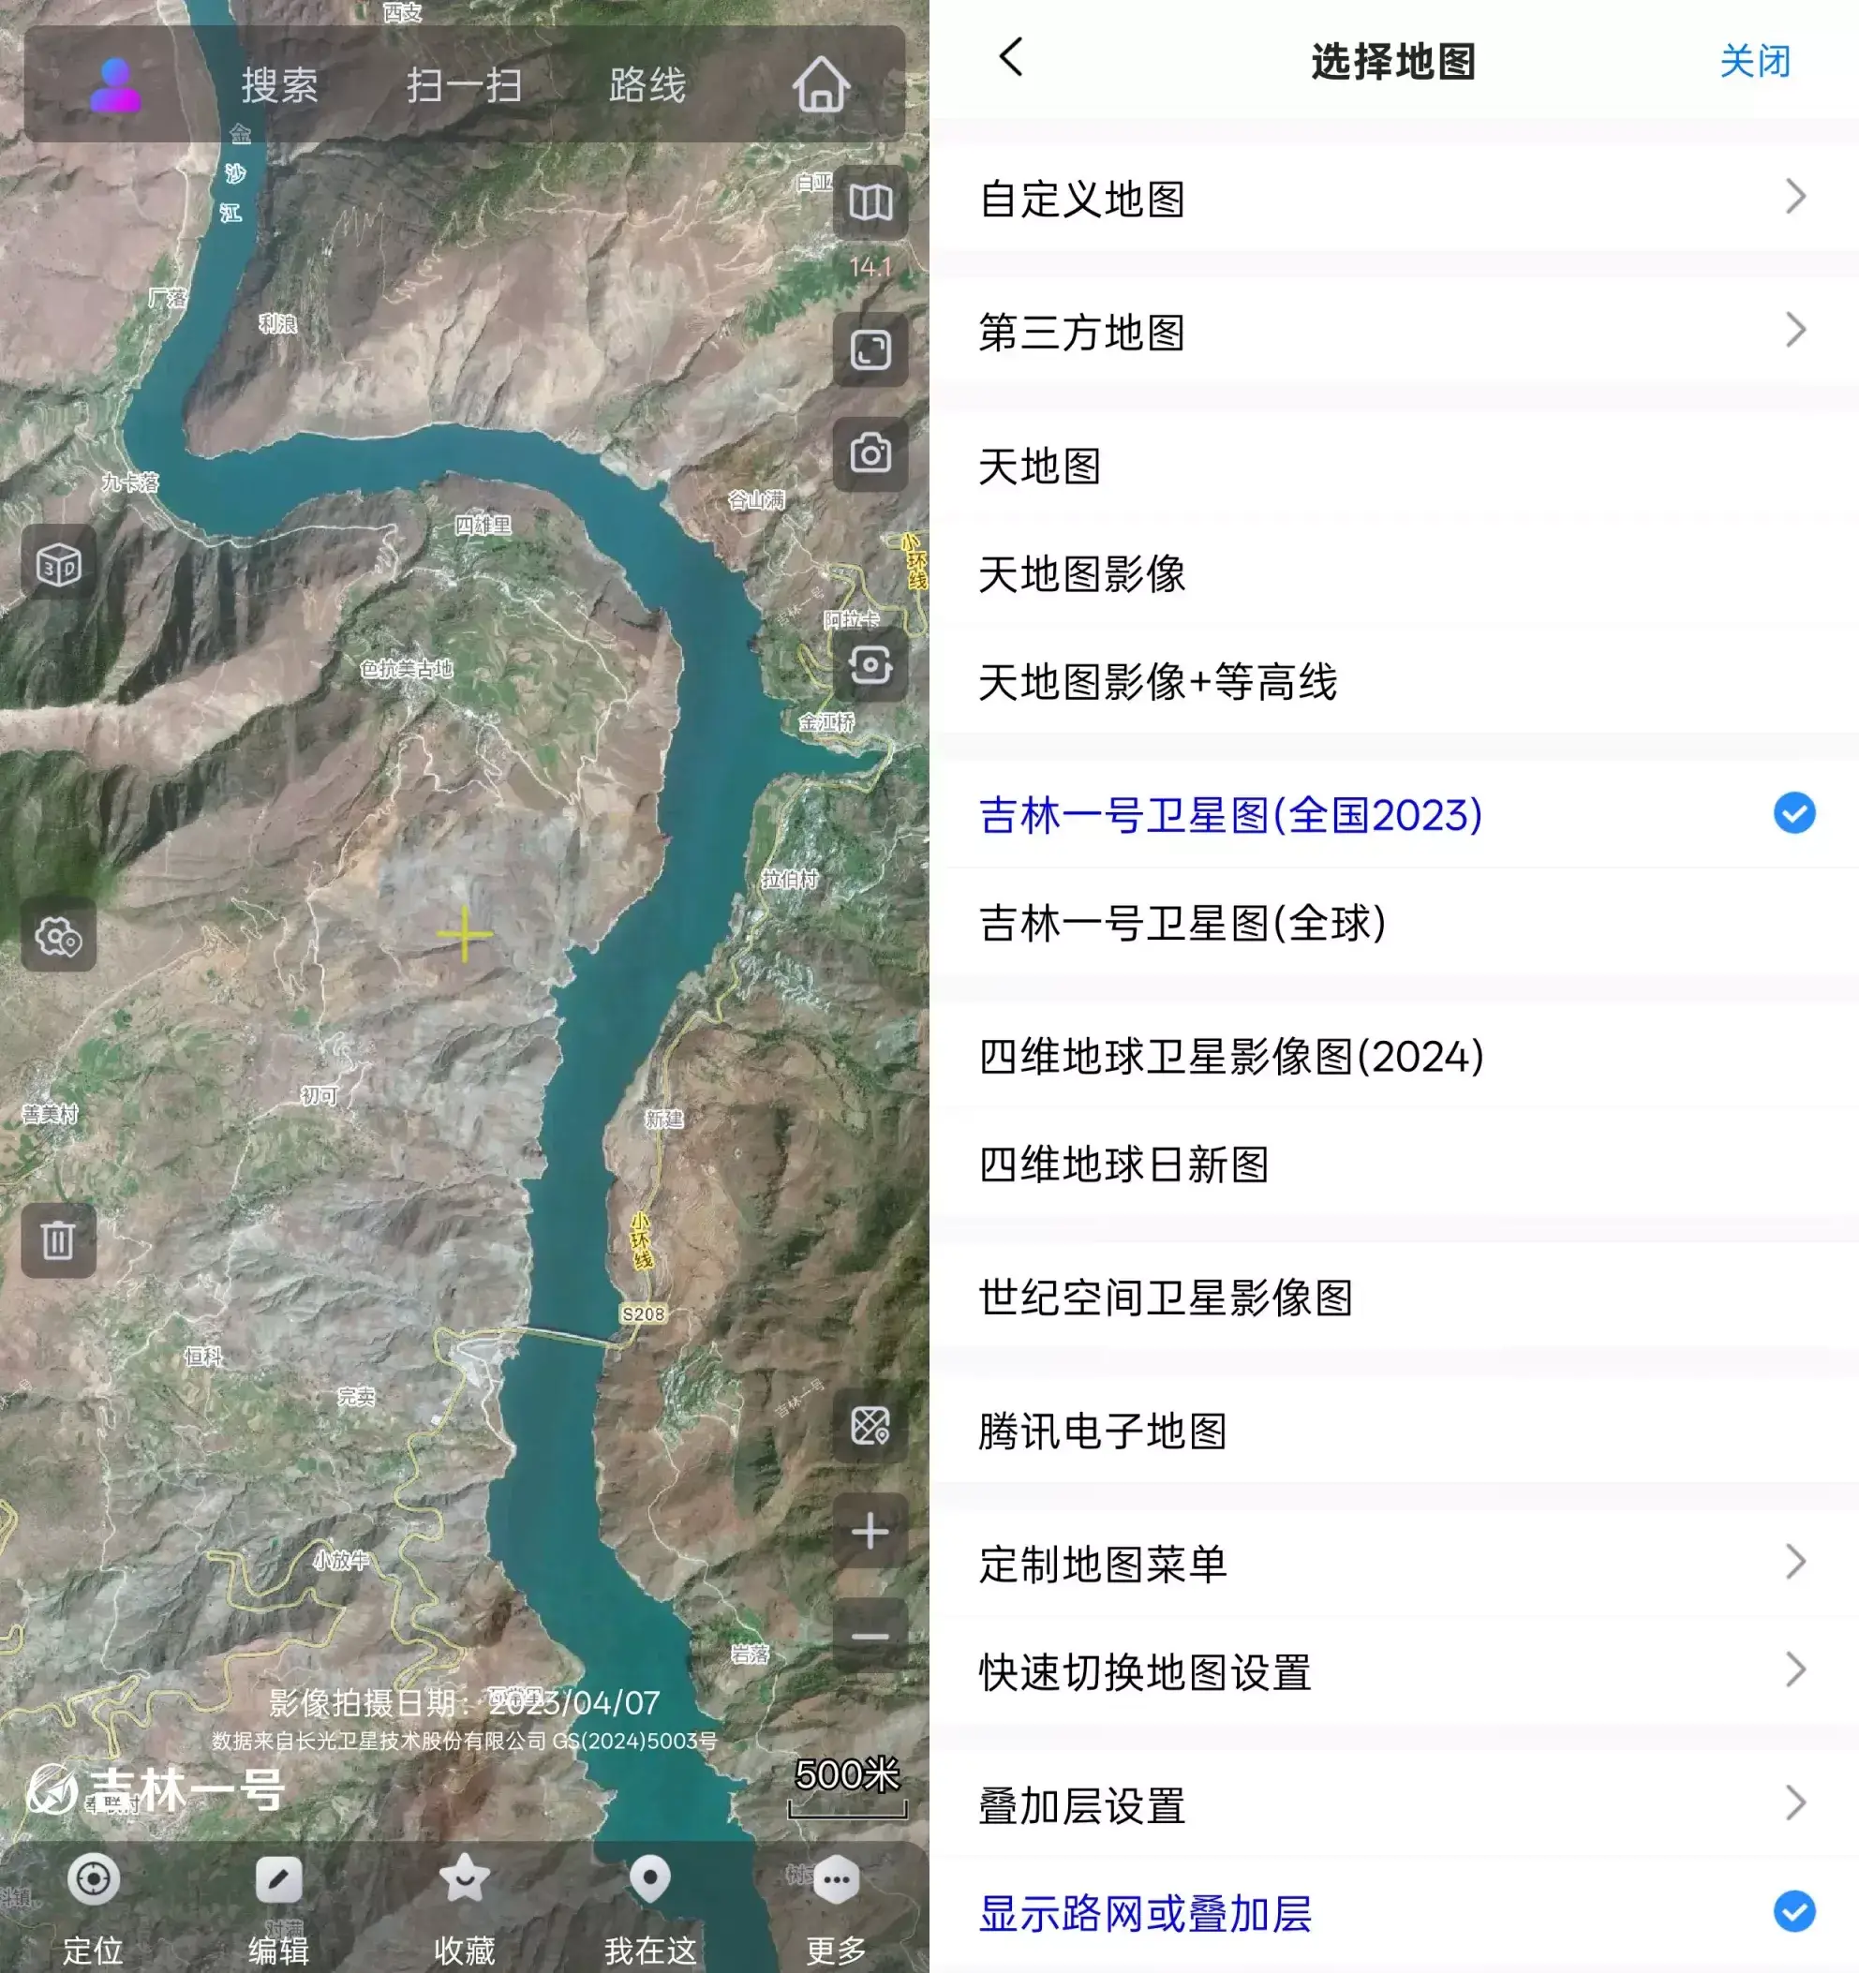Open the user profile avatar
The image size is (1859, 1973).
115,84
